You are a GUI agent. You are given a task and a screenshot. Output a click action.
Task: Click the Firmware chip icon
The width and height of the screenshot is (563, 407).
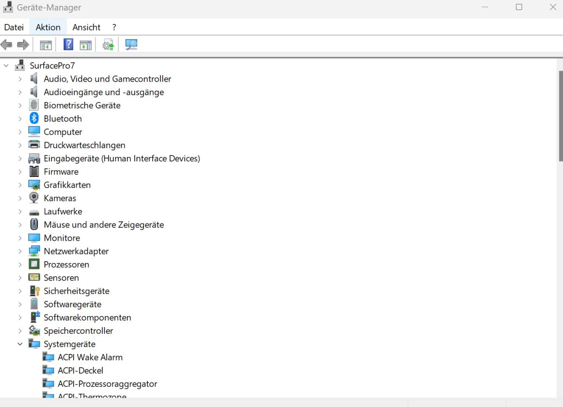(34, 171)
